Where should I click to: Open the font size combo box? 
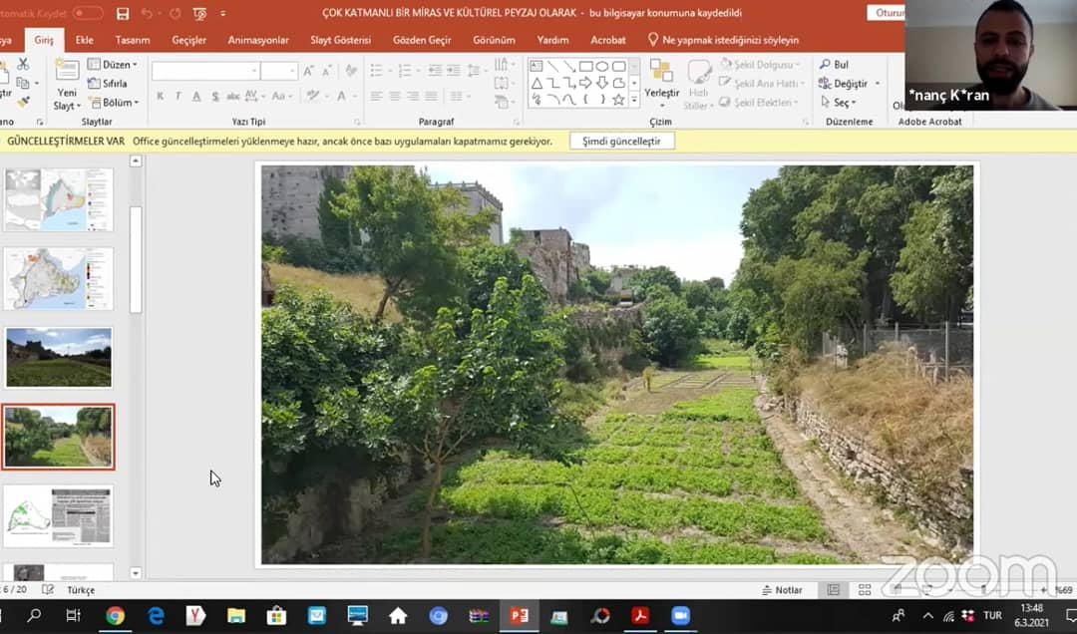click(x=279, y=72)
